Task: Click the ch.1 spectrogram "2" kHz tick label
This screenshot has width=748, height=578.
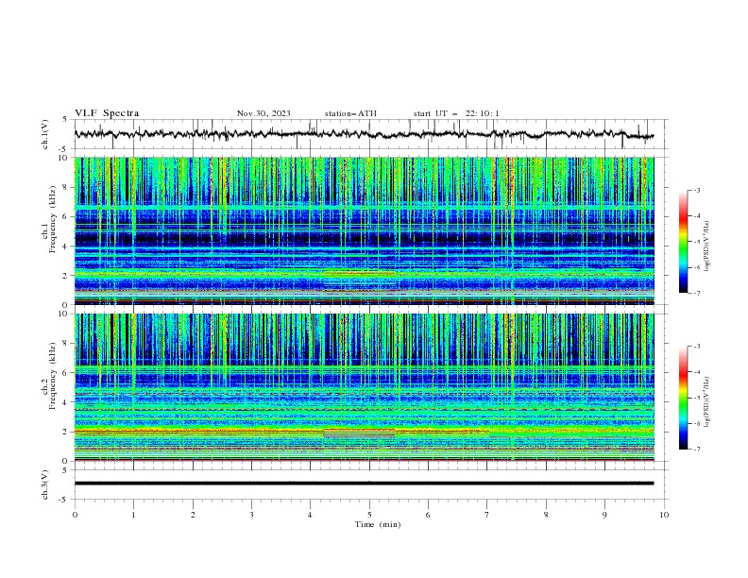Action: click(66, 276)
